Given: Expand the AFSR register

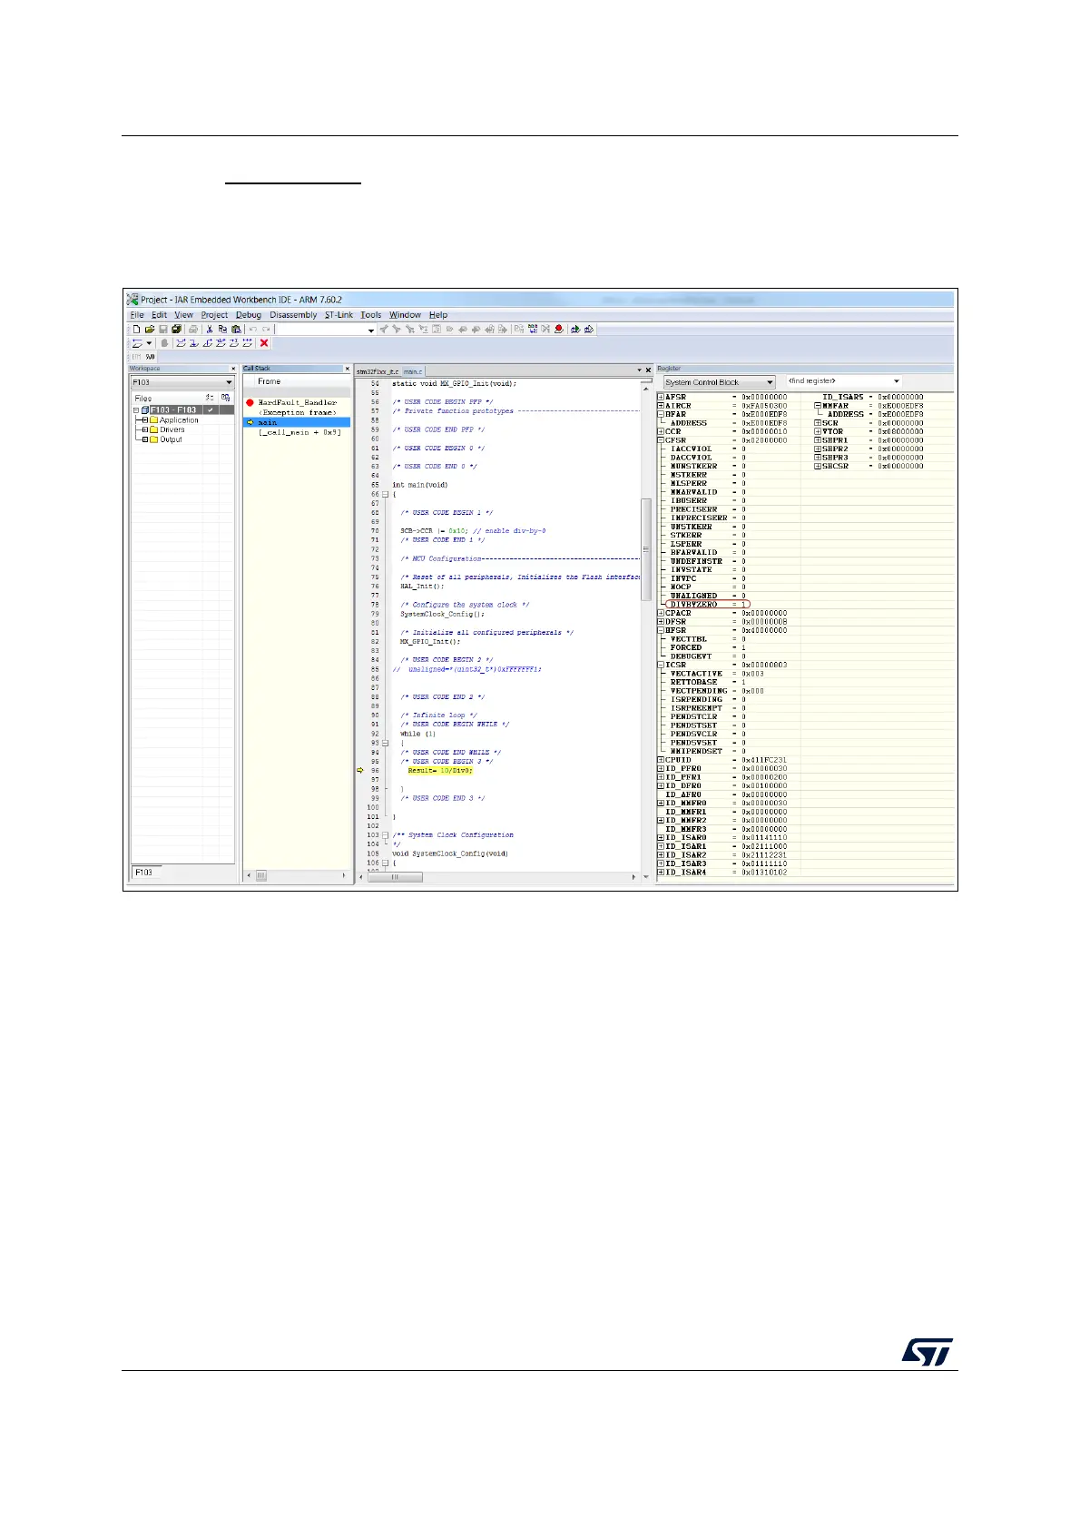Looking at the screenshot, I should click(661, 397).
